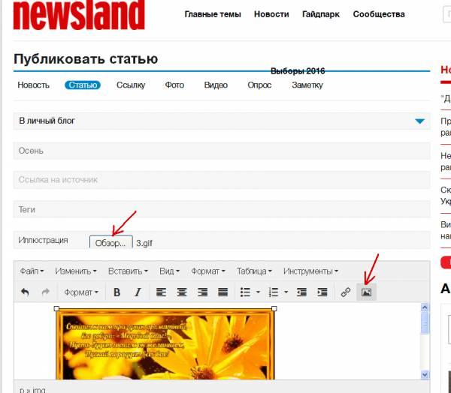This screenshot has width=451, height=393.
Task: Toggle italic text formatting
Action: click(x=138, y=292)
